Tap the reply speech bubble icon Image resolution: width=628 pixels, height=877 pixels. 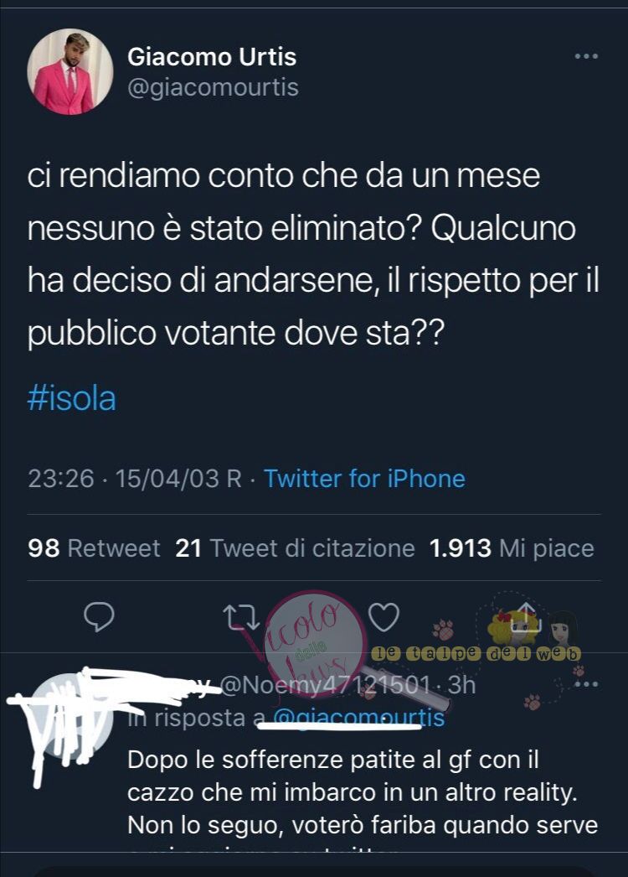point(99,617)
